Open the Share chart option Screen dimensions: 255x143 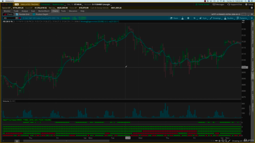[x=174, y=18]
